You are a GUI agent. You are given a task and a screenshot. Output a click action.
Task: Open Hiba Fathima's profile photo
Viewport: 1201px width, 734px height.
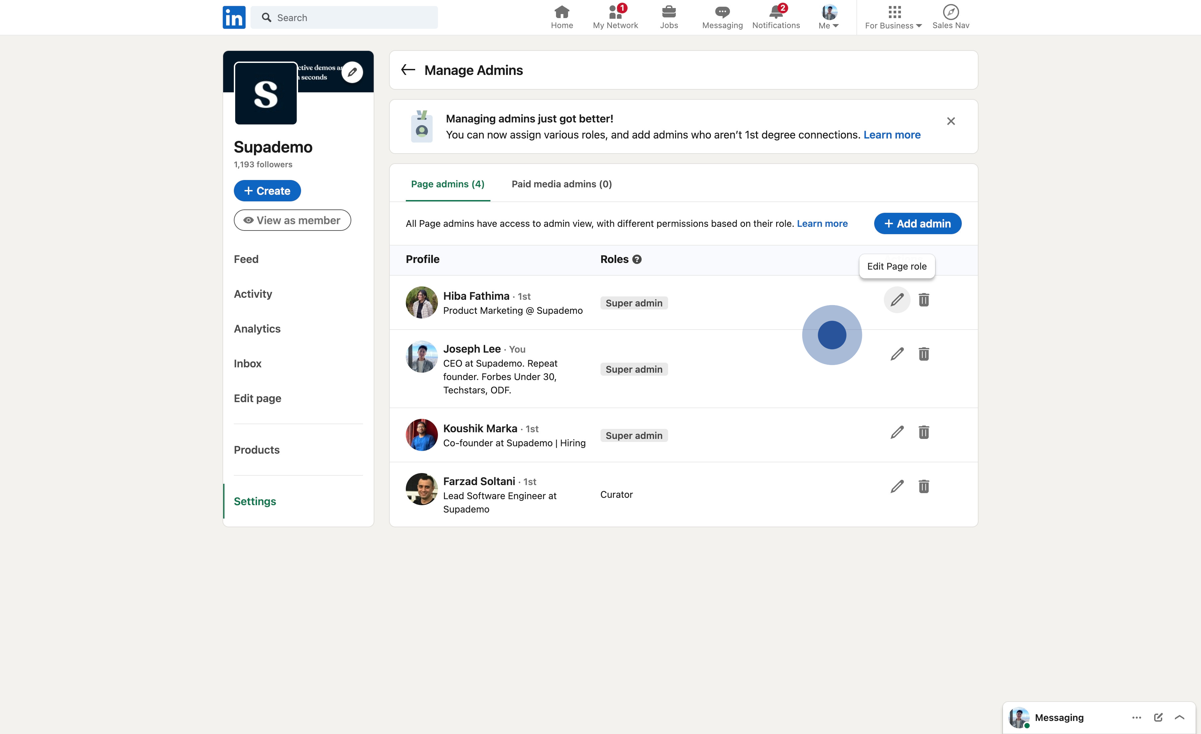pyautogui.click(x=422, y=302)
